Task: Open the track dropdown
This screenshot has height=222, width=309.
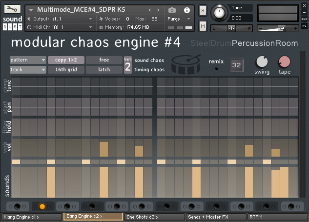Action: coord(28,70)
